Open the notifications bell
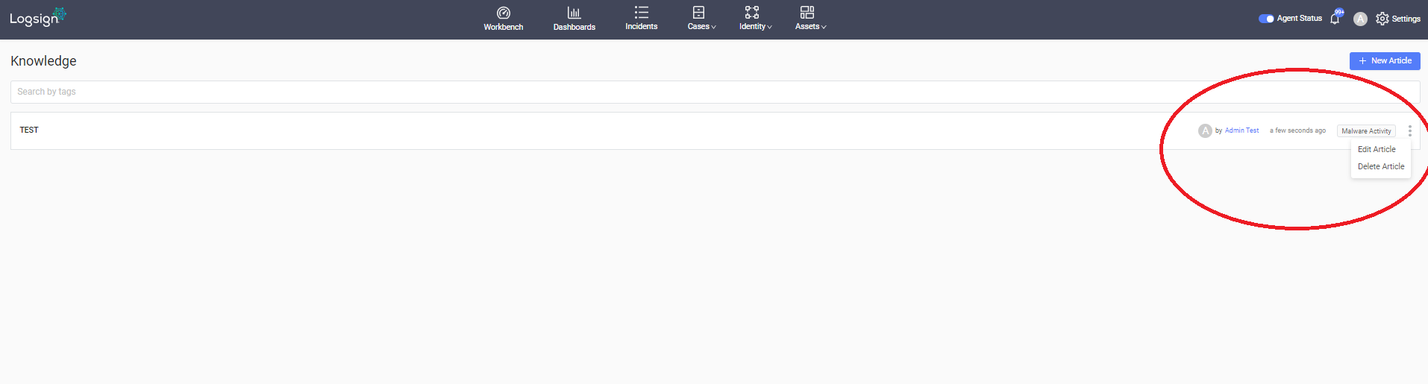Screen dimensions: 1428x384 pyautogui.click(x=1335, y=19)
